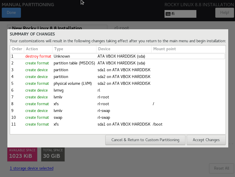Screen dimensions: 235x177
Task: Collapse the New Rocky Linux 8.8 Installation expander
Action: (10, 28)
